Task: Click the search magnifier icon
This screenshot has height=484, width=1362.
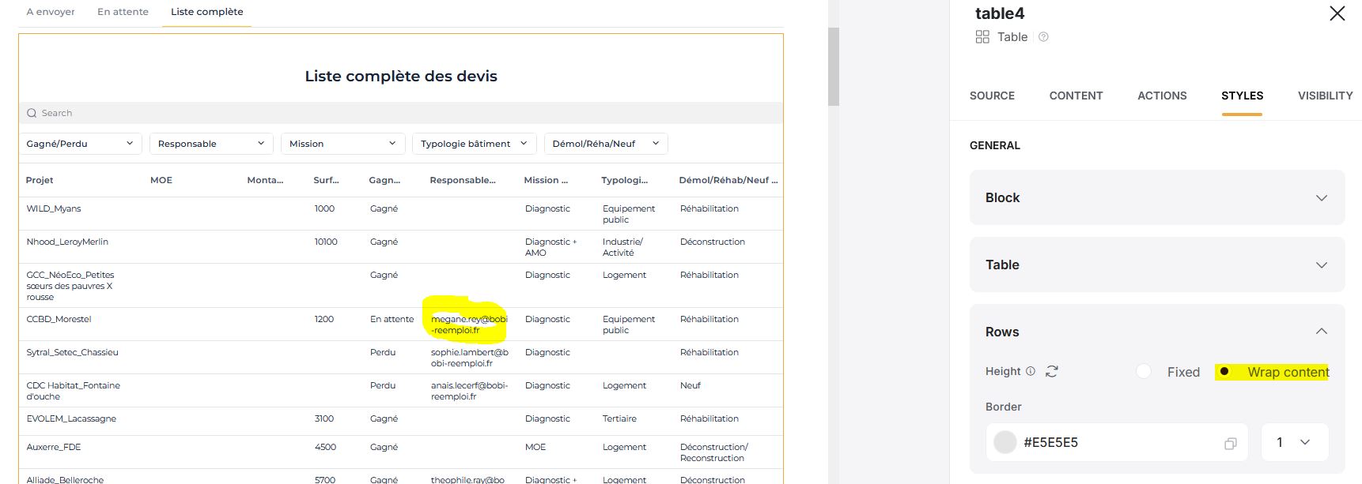Action: tap(32, 113)
